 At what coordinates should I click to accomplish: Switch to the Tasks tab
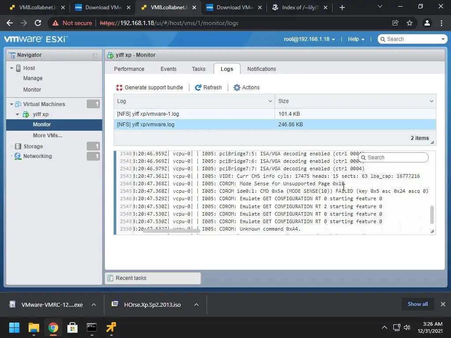pyautogui.click(x=199, y=69)
